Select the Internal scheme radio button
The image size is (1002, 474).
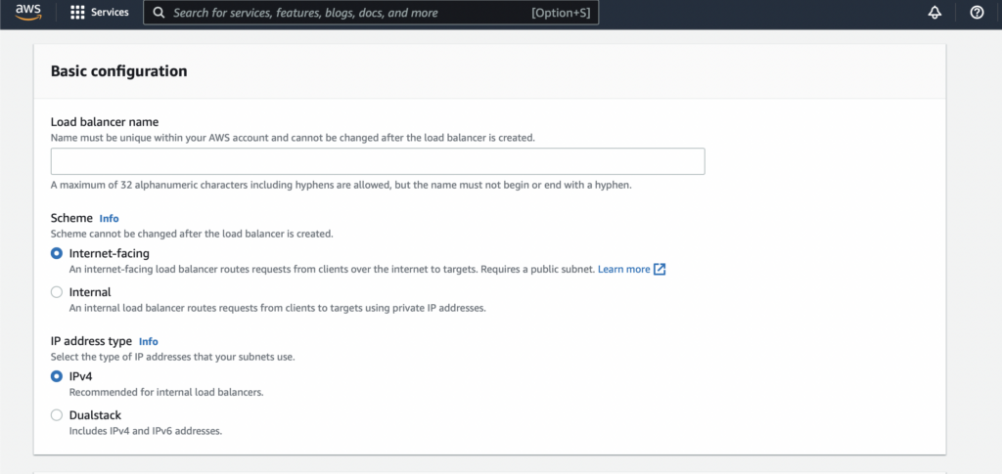pos(57,292)
